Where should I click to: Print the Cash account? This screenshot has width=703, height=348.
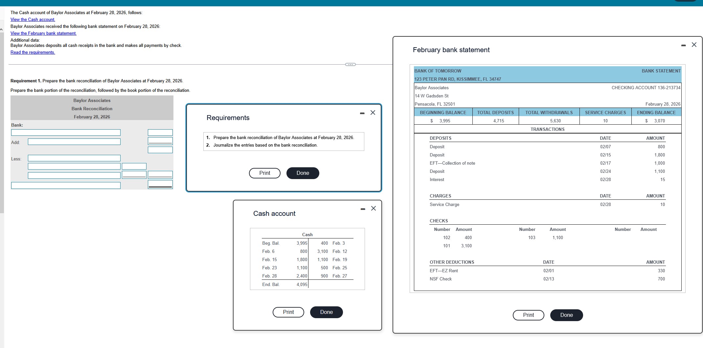(288, 312)
